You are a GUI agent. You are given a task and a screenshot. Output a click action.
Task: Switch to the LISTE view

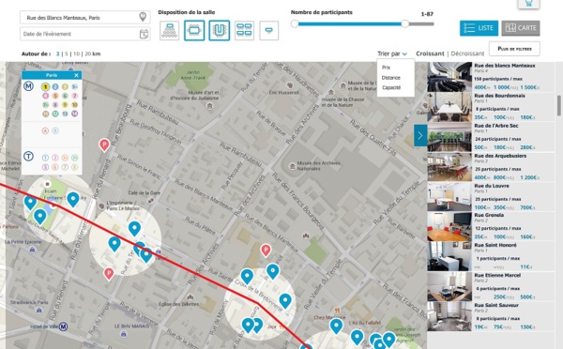coord(479,28)
